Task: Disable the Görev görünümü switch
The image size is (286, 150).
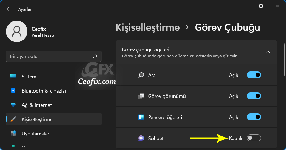Action: pos(254,96)
